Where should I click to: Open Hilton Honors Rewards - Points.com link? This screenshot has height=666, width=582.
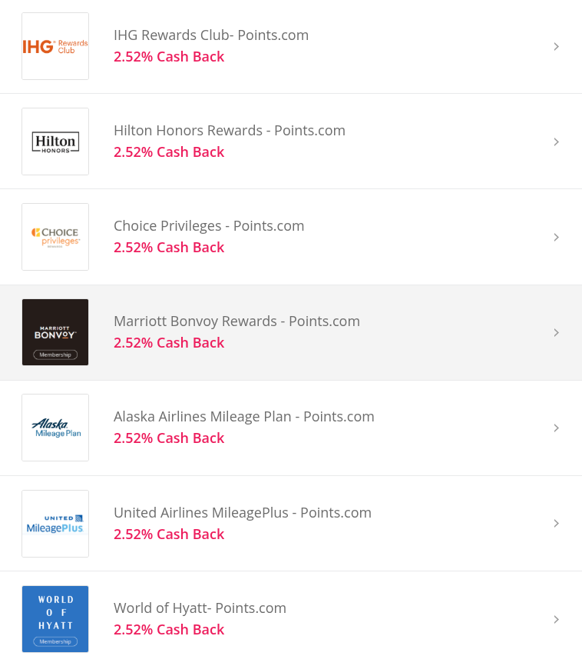(x=230, y=131)
